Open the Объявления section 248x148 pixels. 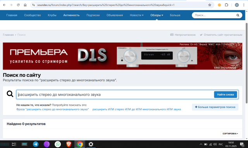click(115, 15)
